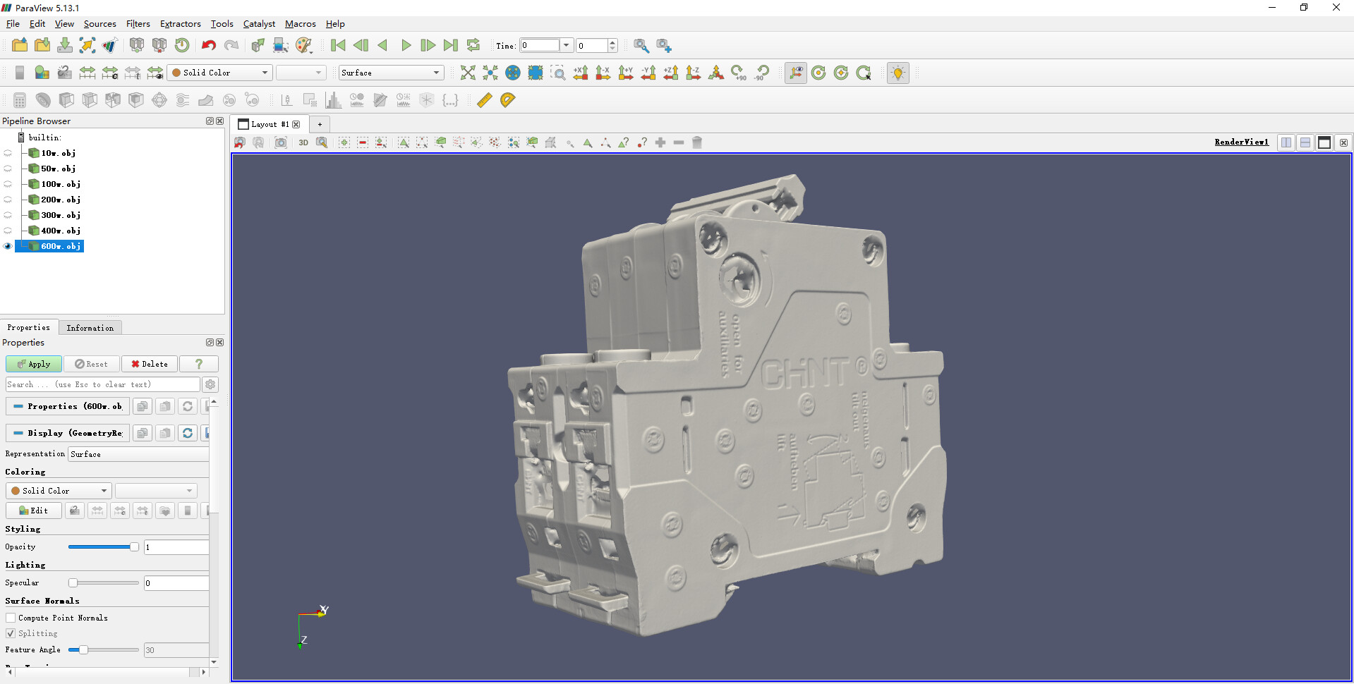Jump to the first frame
Viewport: 1354px width, 684px height.
pyautogui.click(x=338, y=45)
